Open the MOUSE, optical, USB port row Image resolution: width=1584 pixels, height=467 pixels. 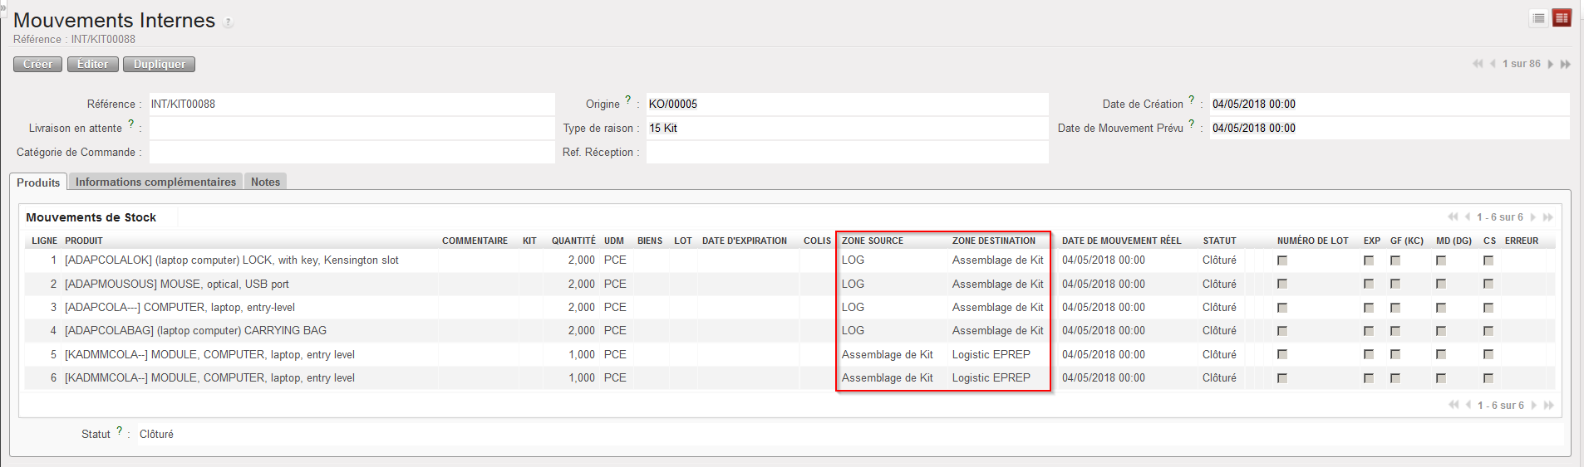pyautogui.click(x=177, y=284)
